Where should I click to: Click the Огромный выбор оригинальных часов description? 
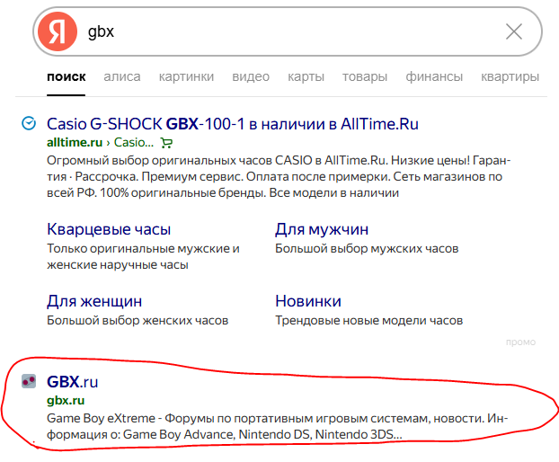point(279,176)
